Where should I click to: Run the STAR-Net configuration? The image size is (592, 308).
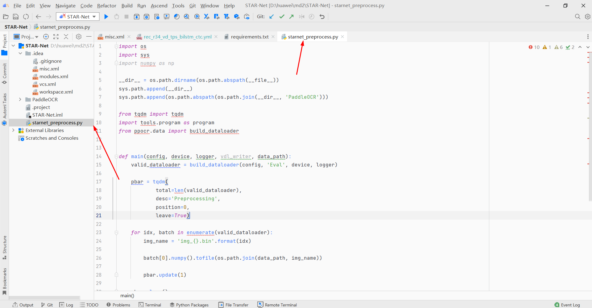(x=106, y=17)
